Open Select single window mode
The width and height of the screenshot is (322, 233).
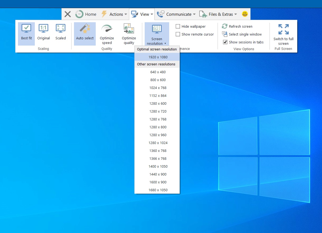click(x=242, y=34)
